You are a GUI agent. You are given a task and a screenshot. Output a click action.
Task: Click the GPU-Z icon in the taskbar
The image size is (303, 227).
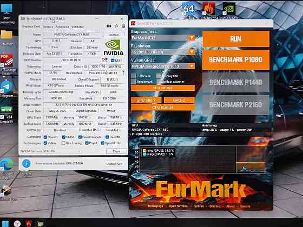tap(41, 224)
